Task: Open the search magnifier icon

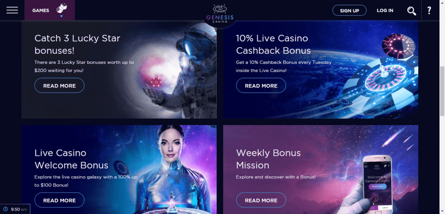Action: (x=412, y=11)
